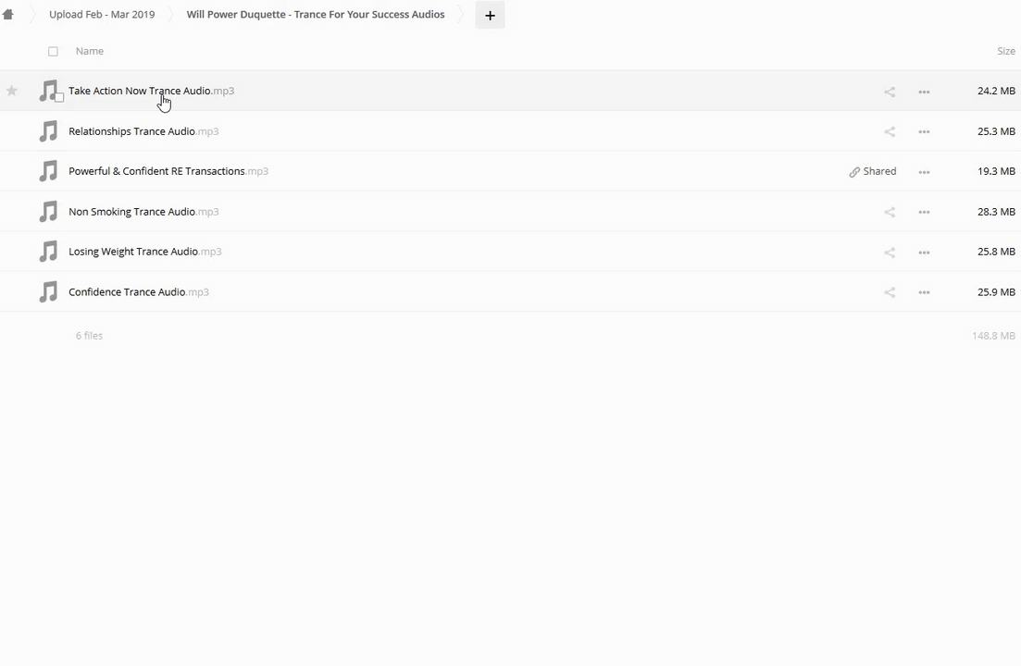Go to Upload Feb - Mar 2019 folder
Image resolution: width=1021 pixels, height=666 pixels.
point(102,15)
